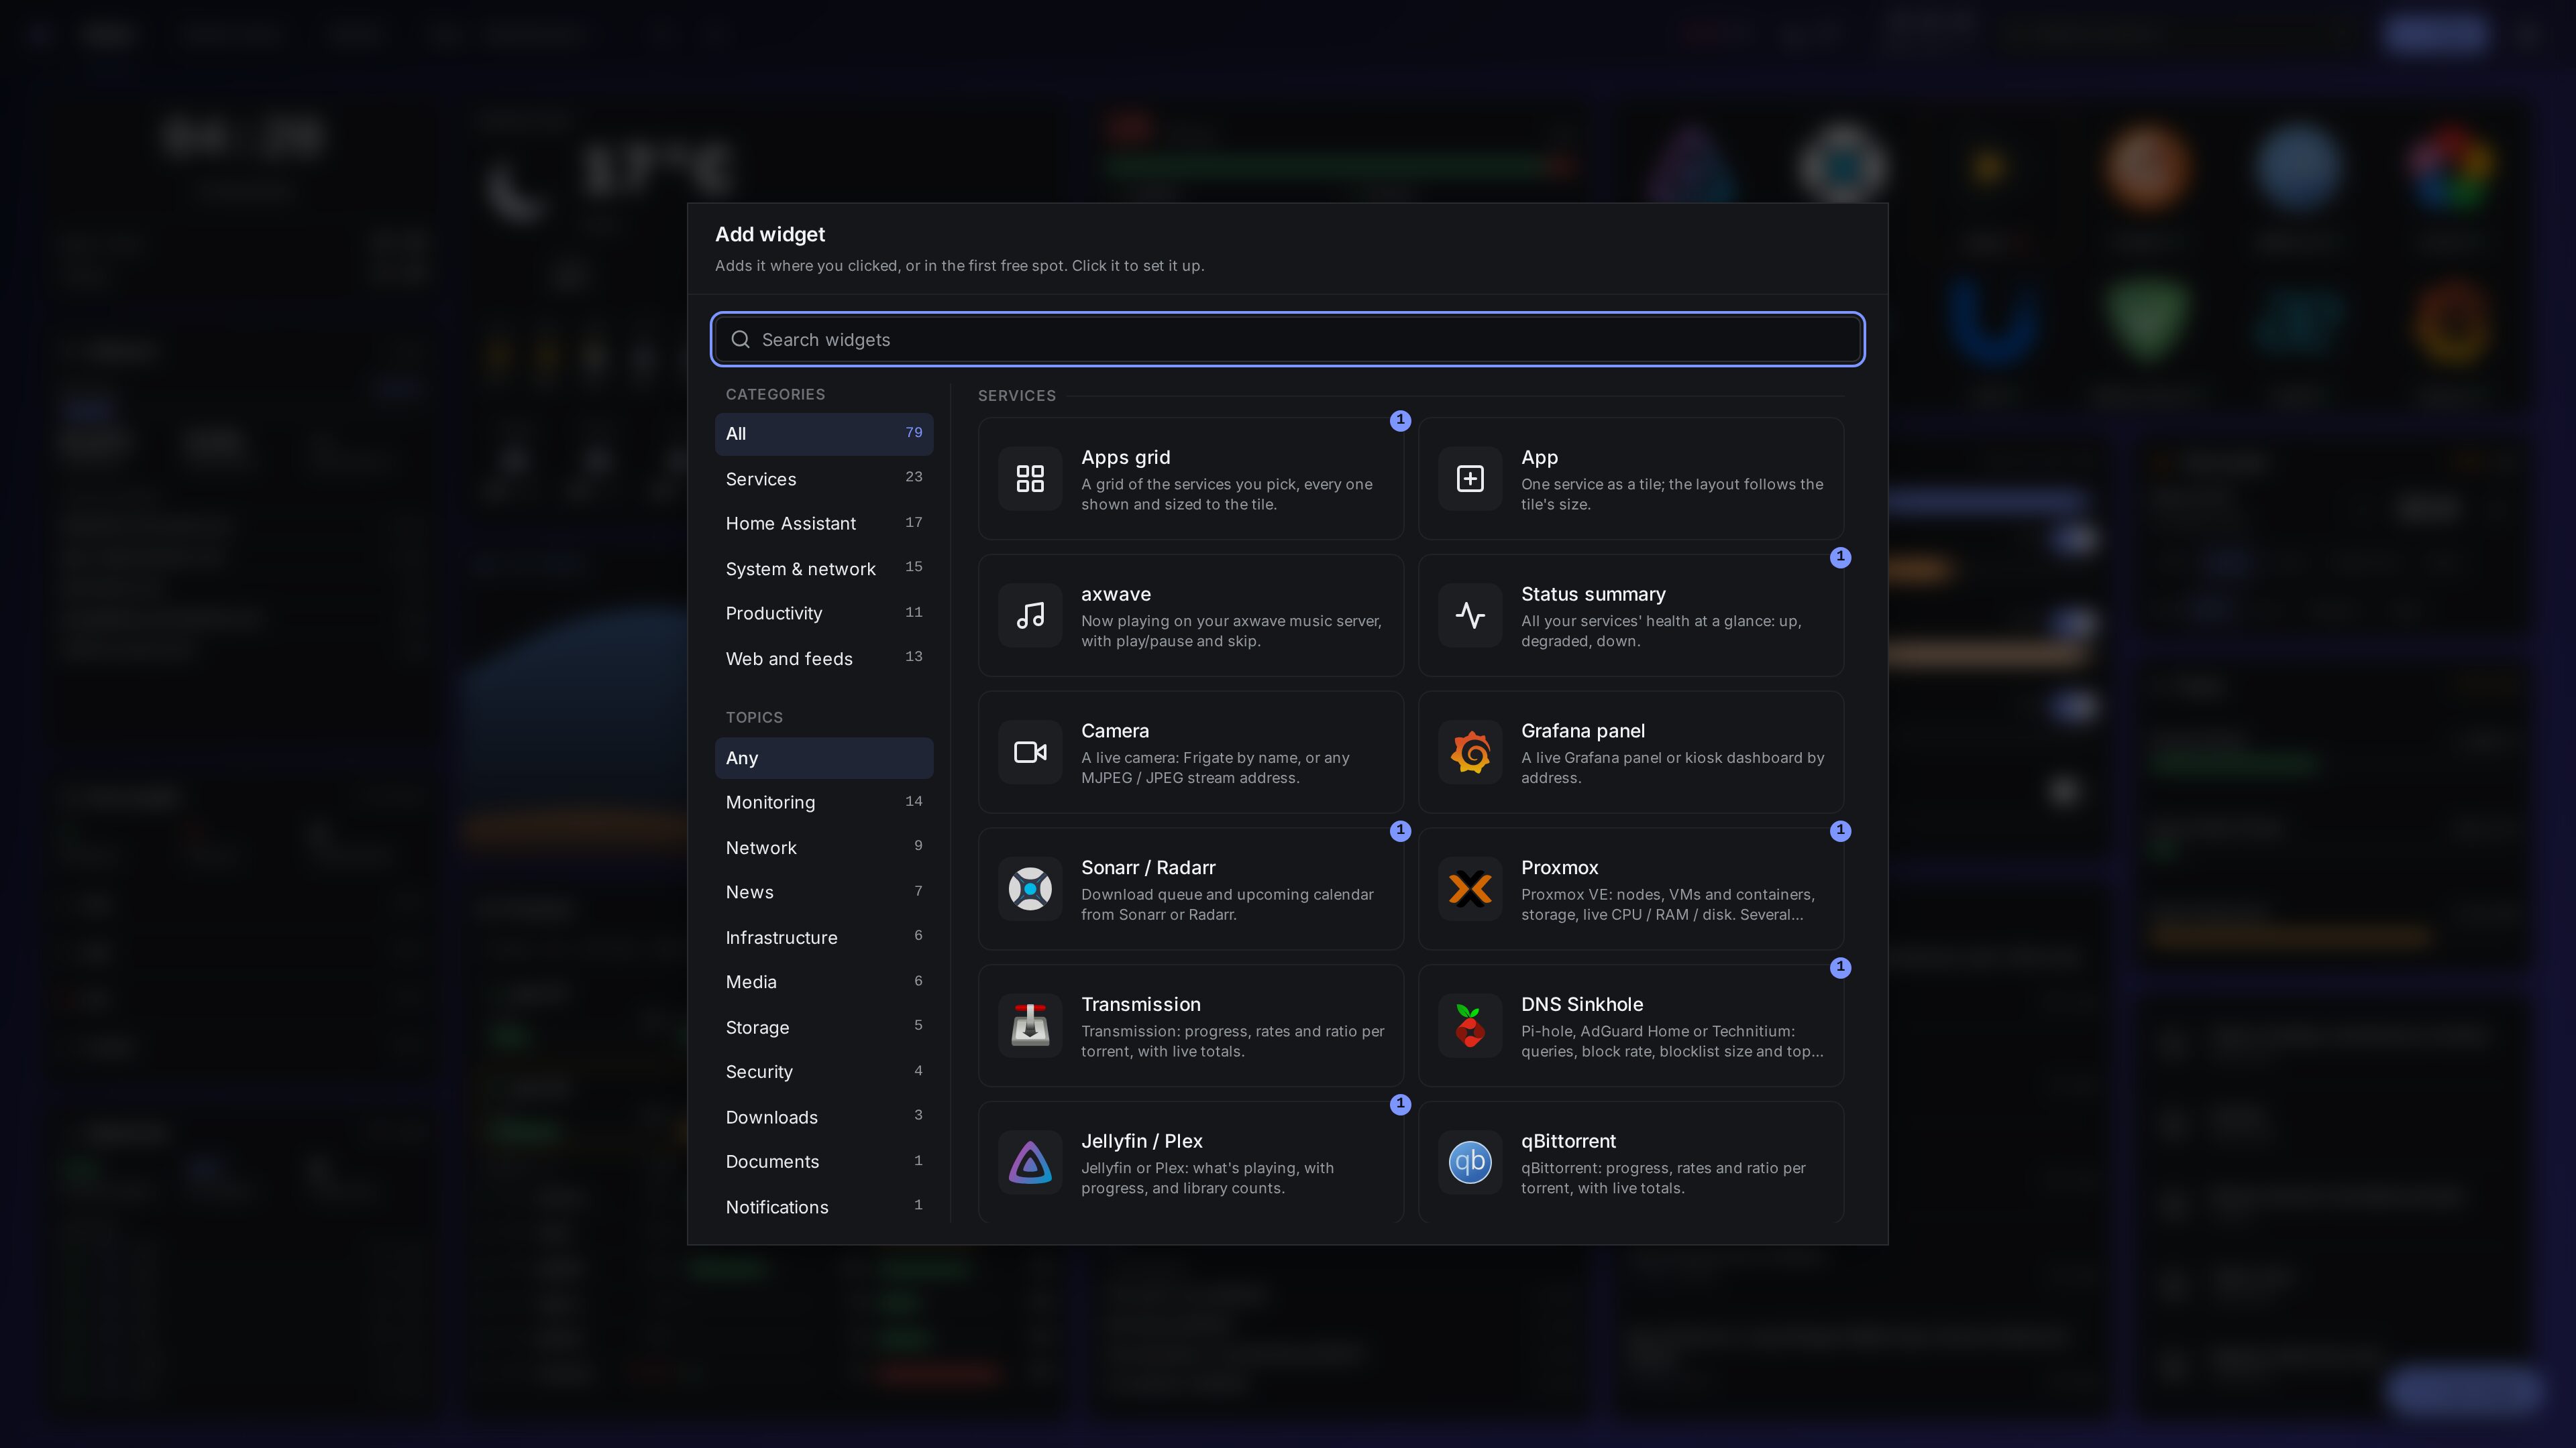Select the Any topic filter
The height and width of the screenshot is (1448, 2576).
[x=824, y=758]
